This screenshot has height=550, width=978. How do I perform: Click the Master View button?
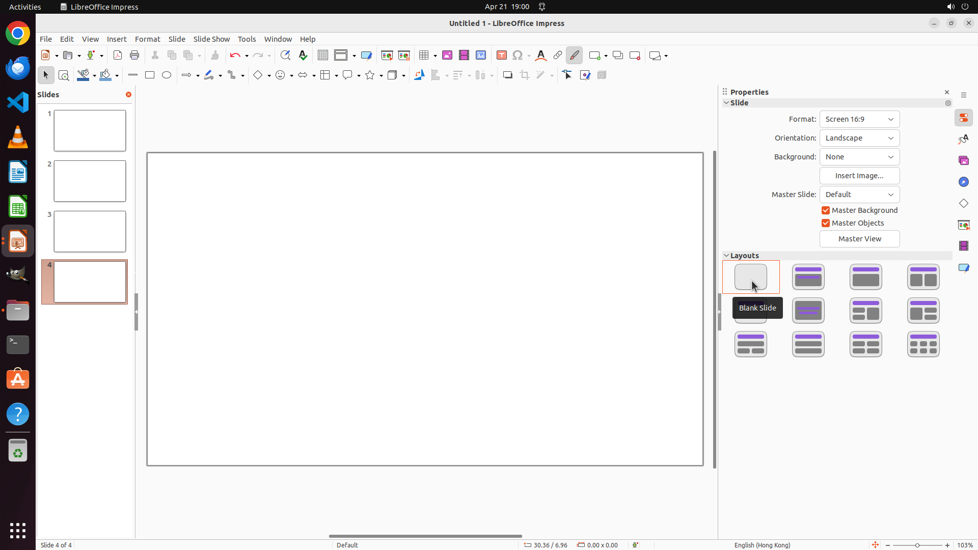click(859, 239)
